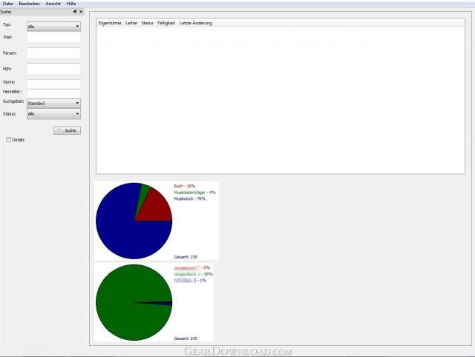Sort by the Status column header
475x357 pixels.
coord(147,23)
